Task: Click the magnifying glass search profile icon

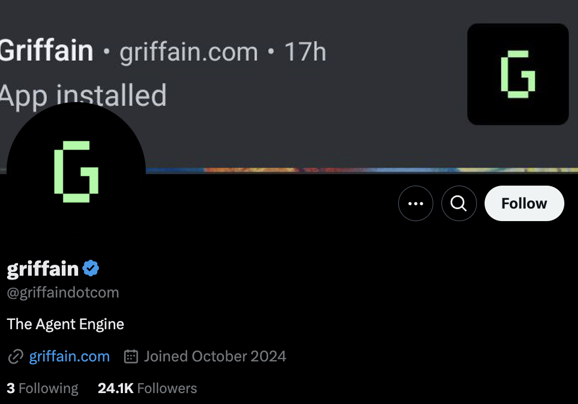Action: [459, 203]
